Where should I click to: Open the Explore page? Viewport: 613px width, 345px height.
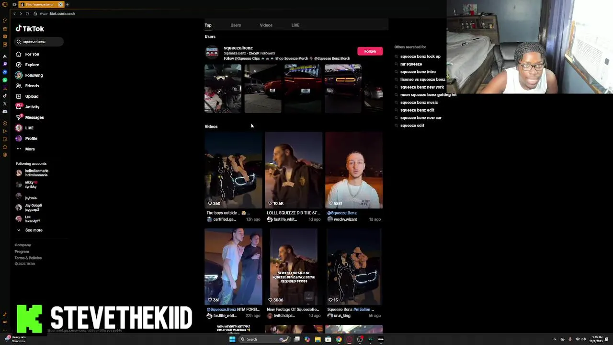(x=27, y=65)
